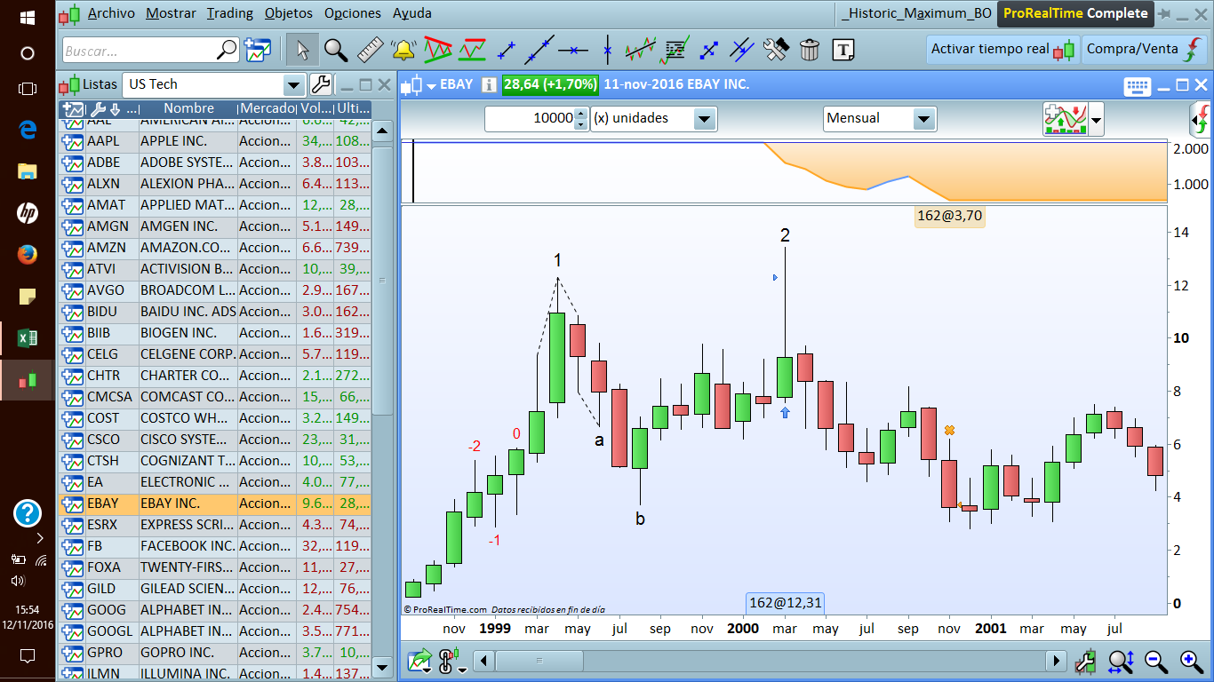1214x682 pixels.
Task: Sort list by Nombre column header
Action: coord(188,108)
